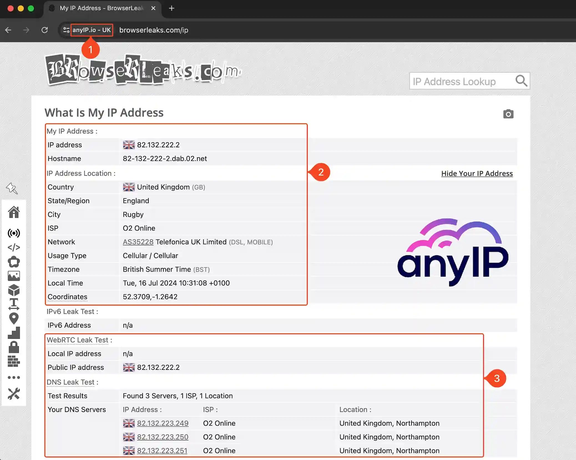
Task: Open the My IP Address browser tab
Action: (x=97, y=8)
